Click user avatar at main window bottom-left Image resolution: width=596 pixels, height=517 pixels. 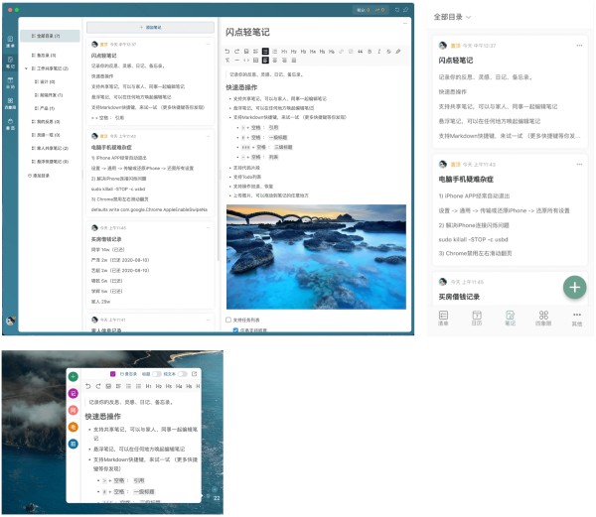[11, 321]
